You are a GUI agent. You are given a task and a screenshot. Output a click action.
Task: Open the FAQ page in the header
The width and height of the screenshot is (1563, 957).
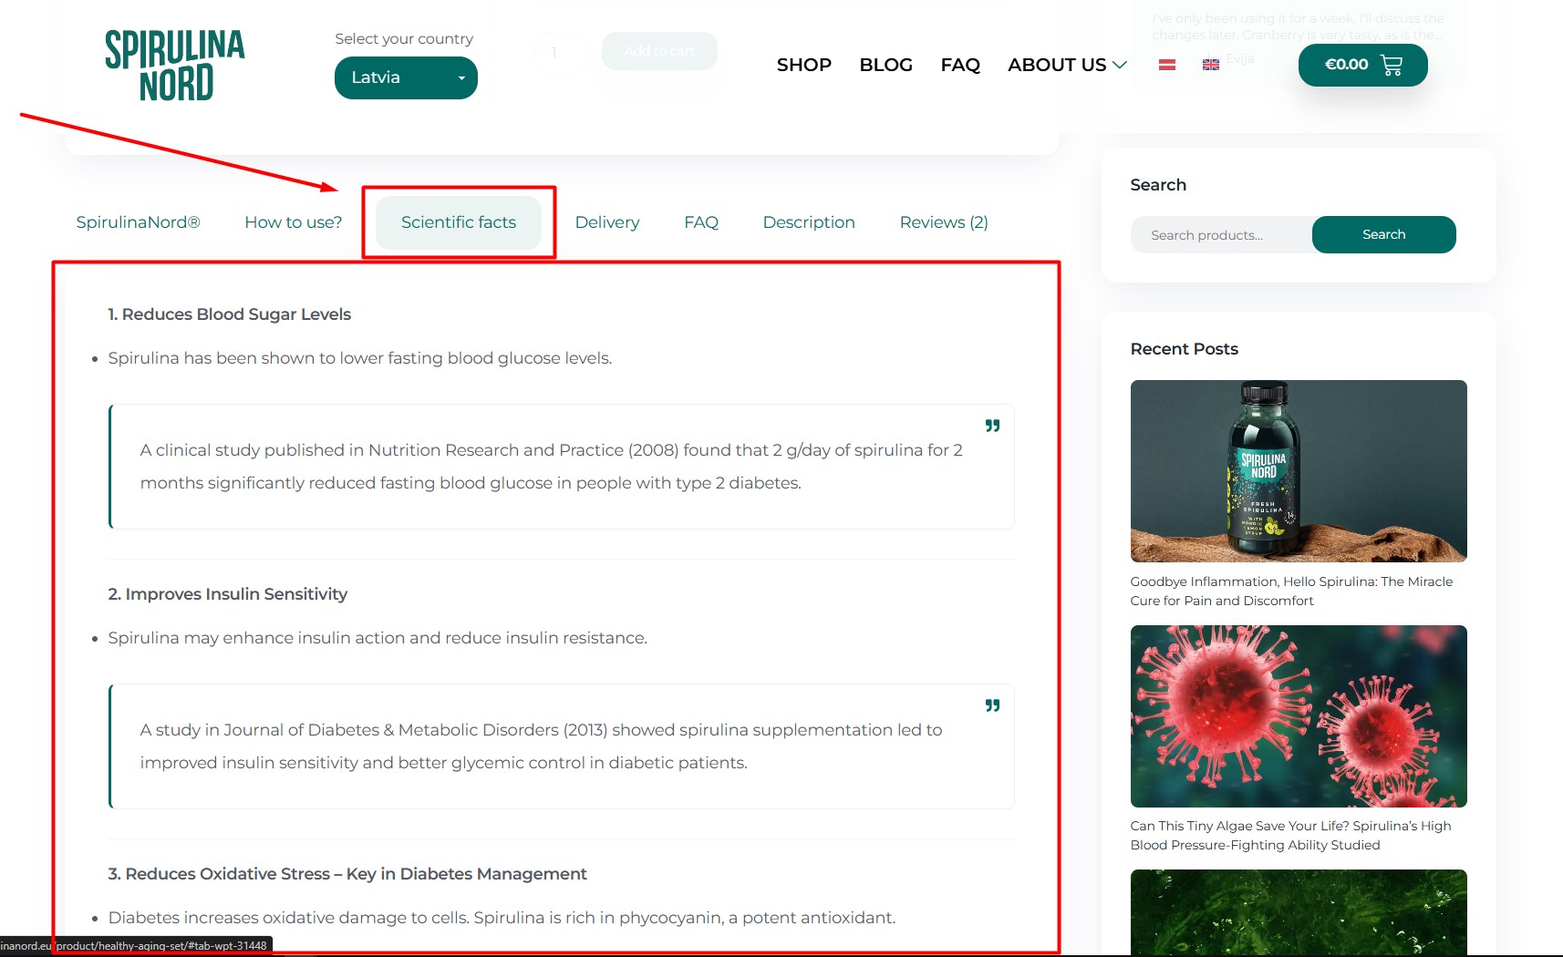(960, 65)
